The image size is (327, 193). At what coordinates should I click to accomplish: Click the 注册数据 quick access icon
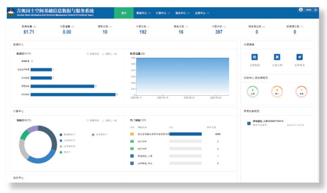254,57
